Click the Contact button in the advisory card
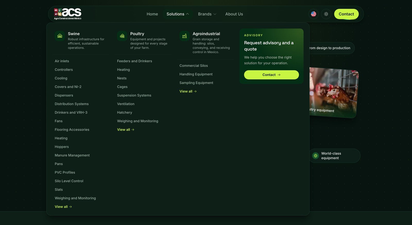The width and height of the screenshot is (412, 225). click(271, 75)
